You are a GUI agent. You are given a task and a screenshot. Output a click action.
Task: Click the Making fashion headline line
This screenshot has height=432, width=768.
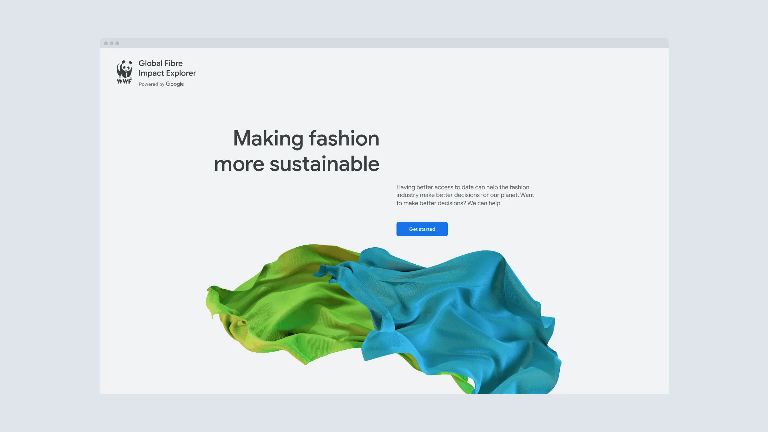[x=306, y=138]
